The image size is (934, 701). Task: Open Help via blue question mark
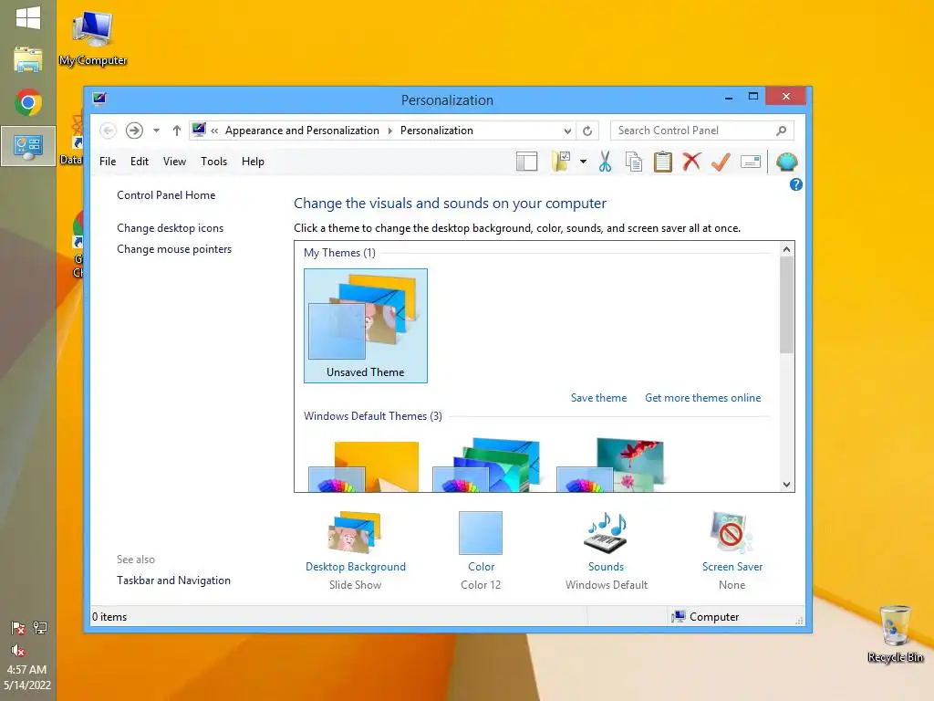(x=795, y=184)
